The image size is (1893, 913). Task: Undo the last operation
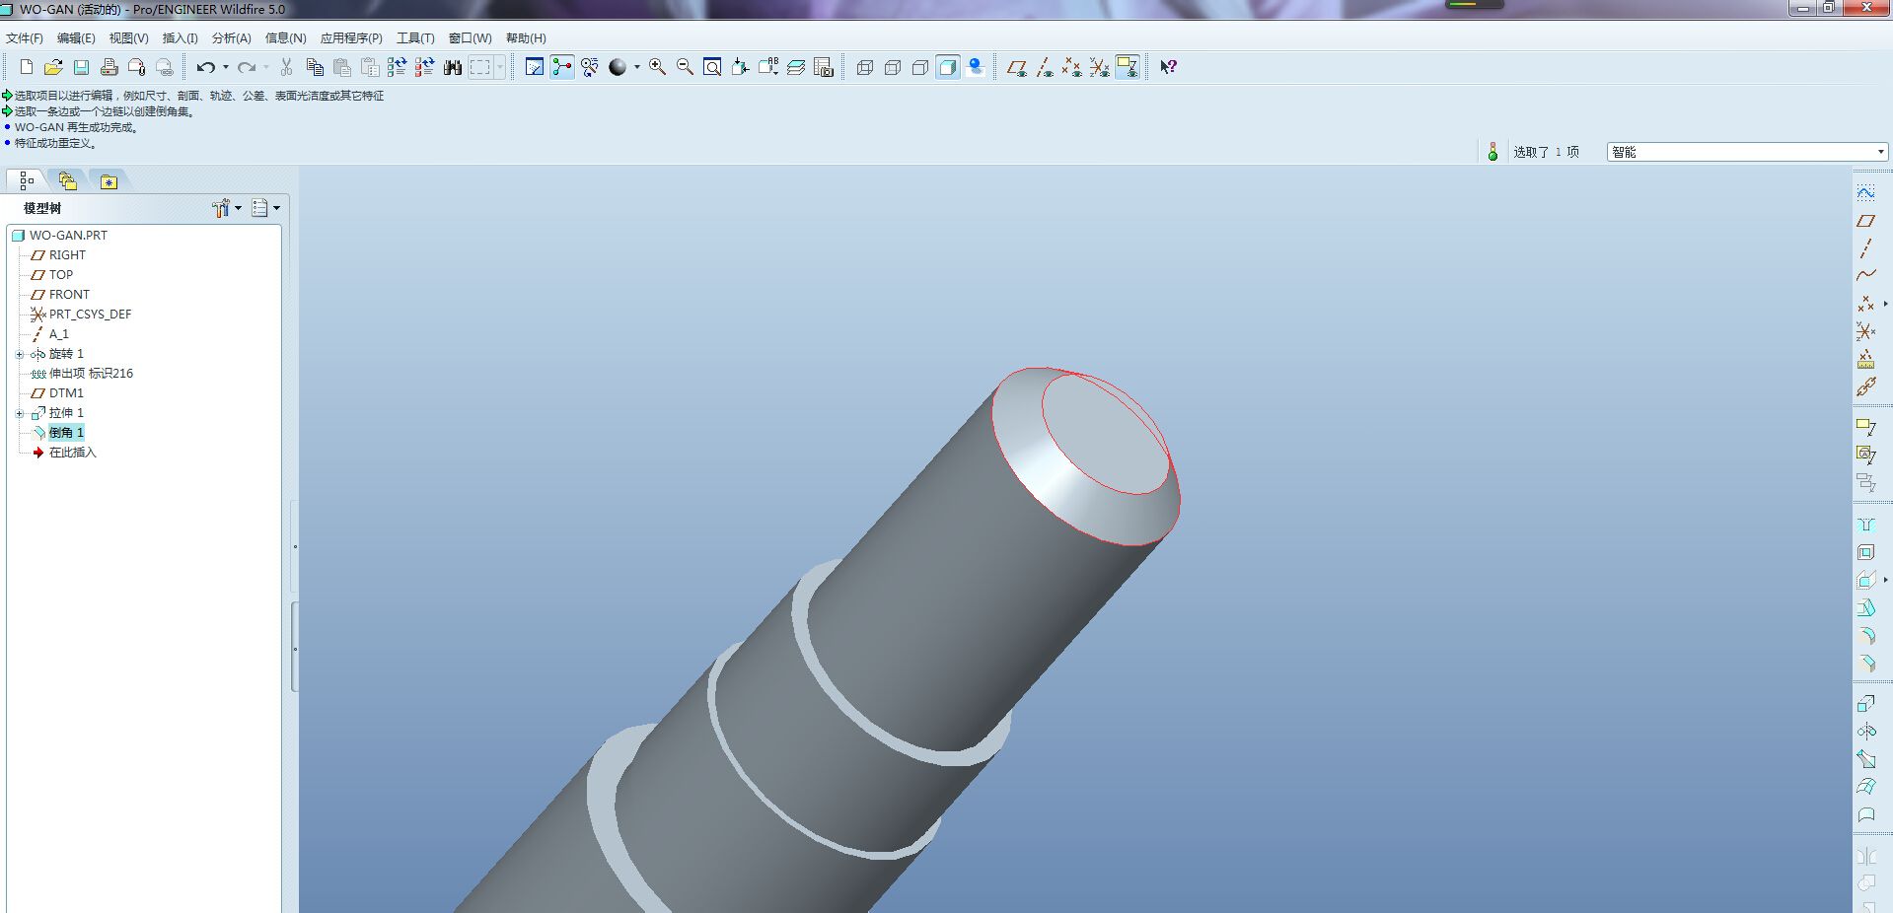(205, 67)
